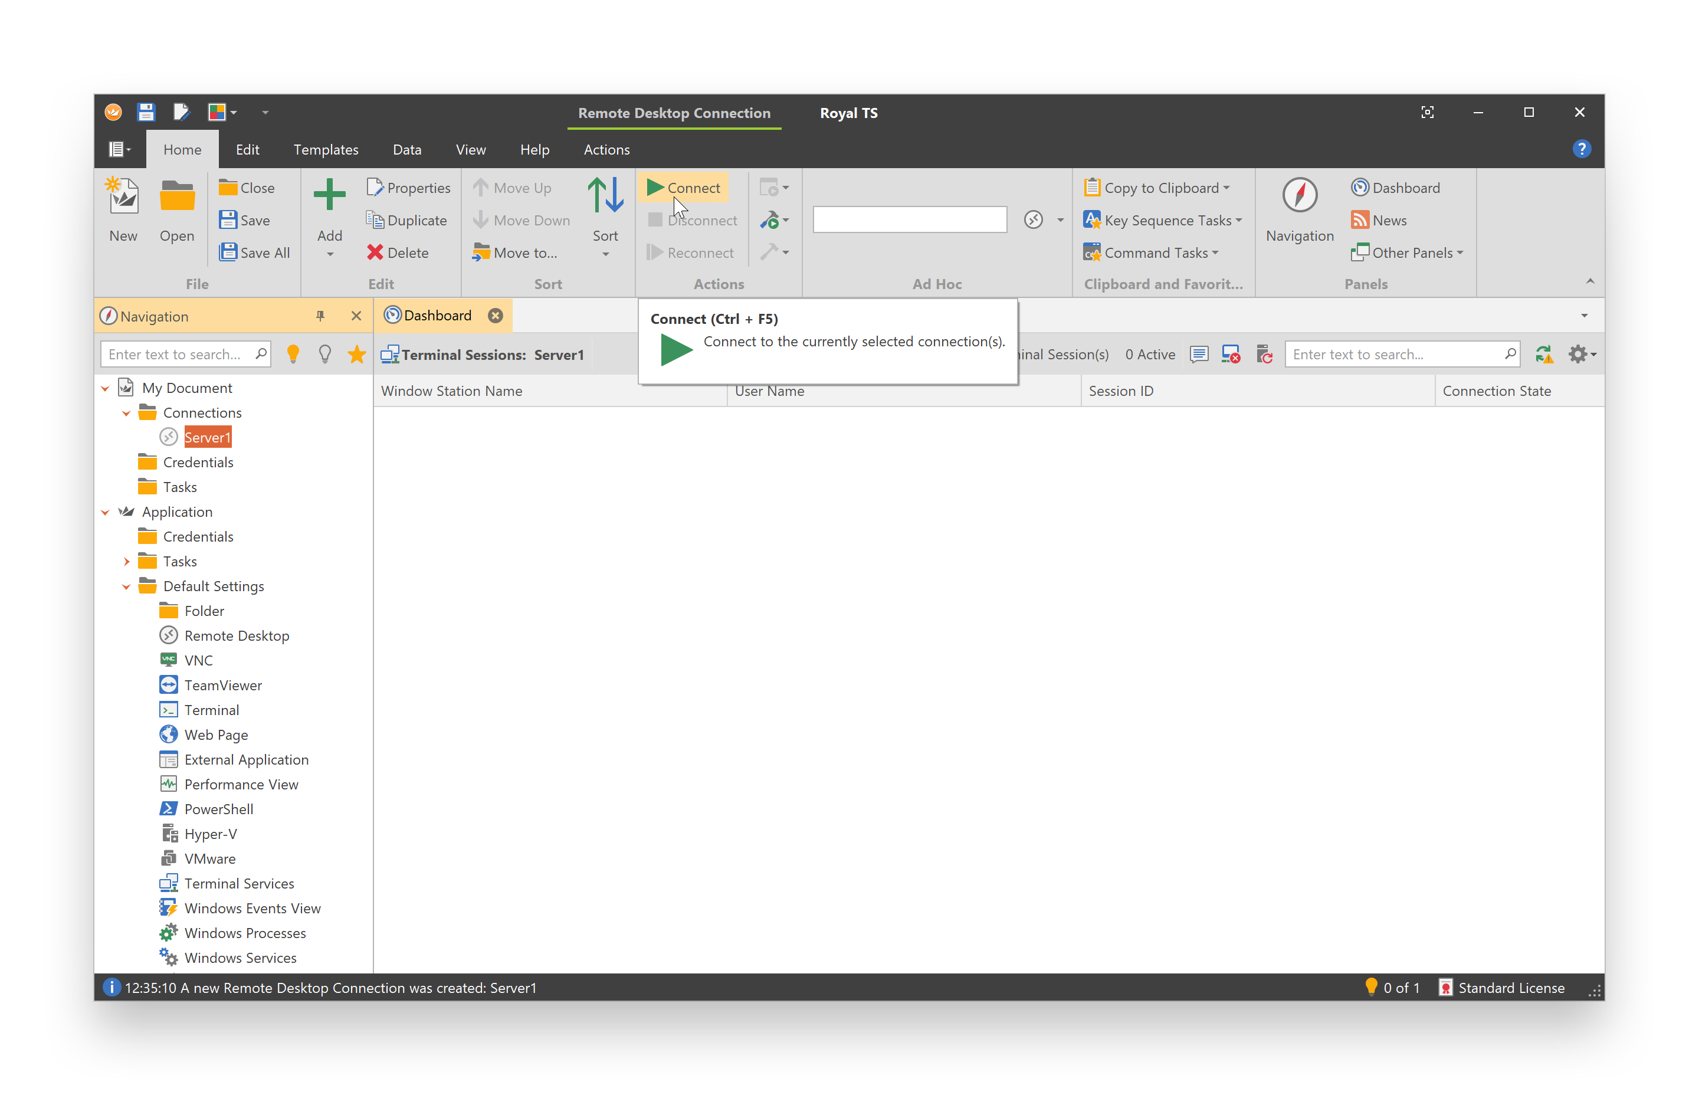
Task: Open the Edit ribbon tab
Action: (247, 149)
